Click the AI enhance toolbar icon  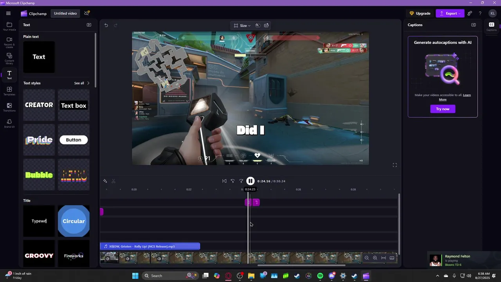[x=267, y=25]
